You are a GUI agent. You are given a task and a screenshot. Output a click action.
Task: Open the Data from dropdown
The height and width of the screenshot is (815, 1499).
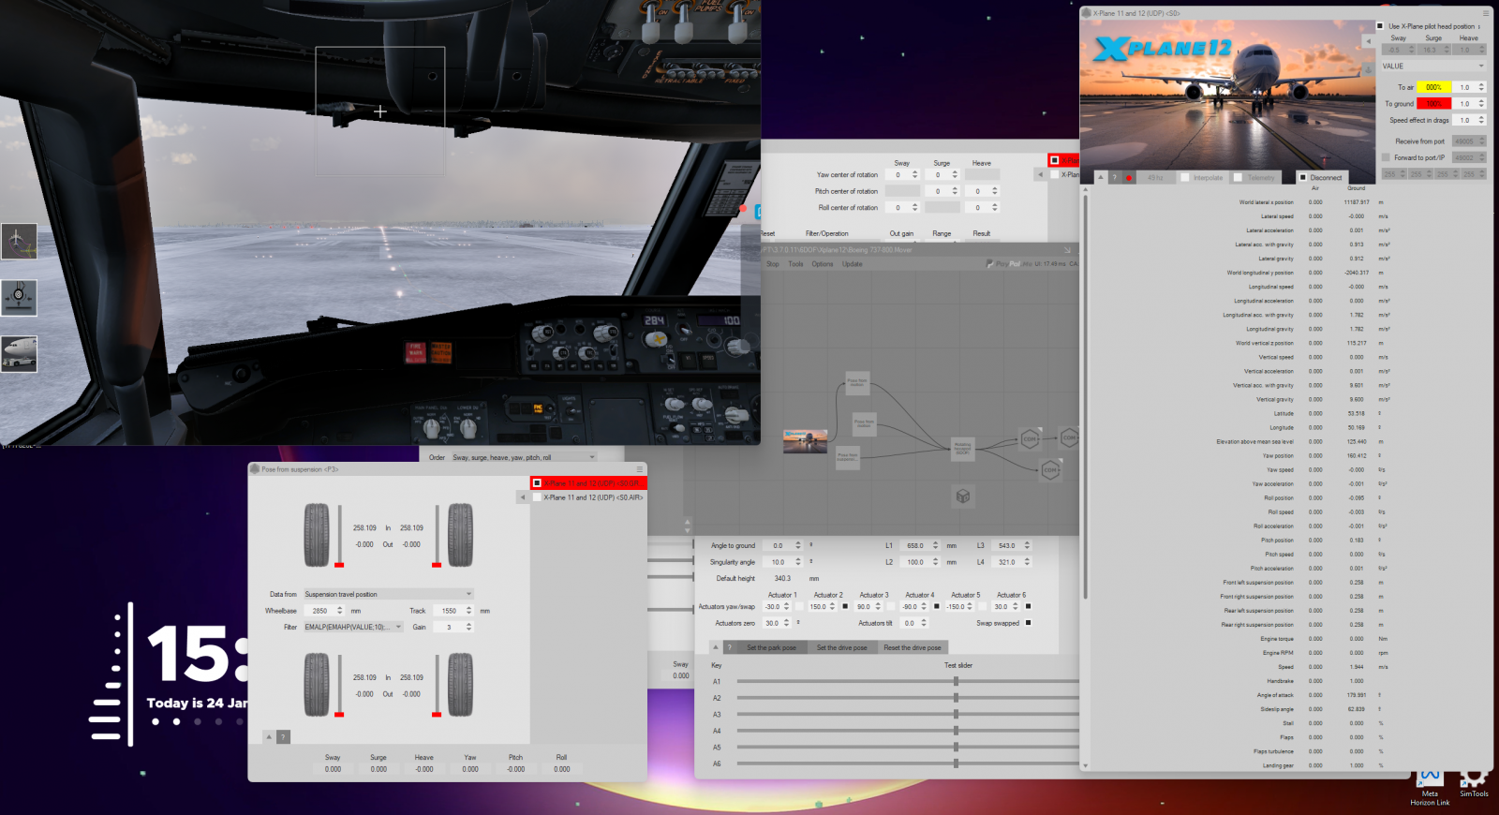click(x=389, y=594)
